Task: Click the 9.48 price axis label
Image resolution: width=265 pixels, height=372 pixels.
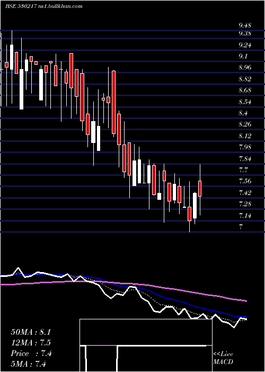Action: [x=245, y=25]
